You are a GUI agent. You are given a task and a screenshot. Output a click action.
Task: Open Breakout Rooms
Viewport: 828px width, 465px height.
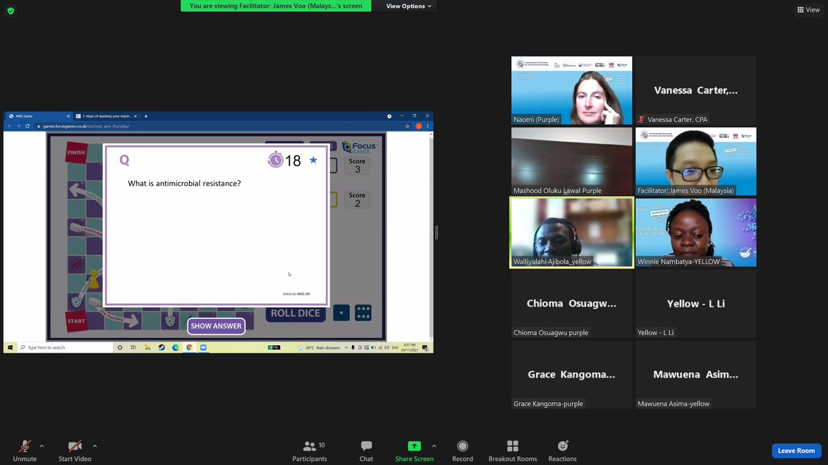pyautogui.click(x=513, y=451)
